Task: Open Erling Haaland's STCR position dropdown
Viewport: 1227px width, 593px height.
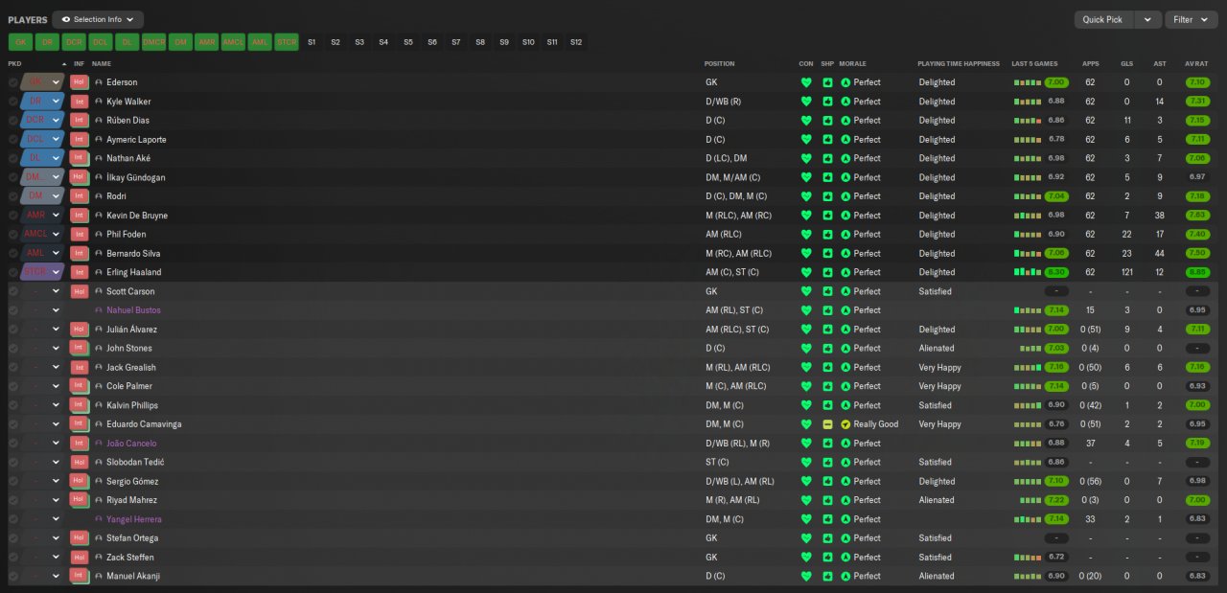Action: point(56,272)
